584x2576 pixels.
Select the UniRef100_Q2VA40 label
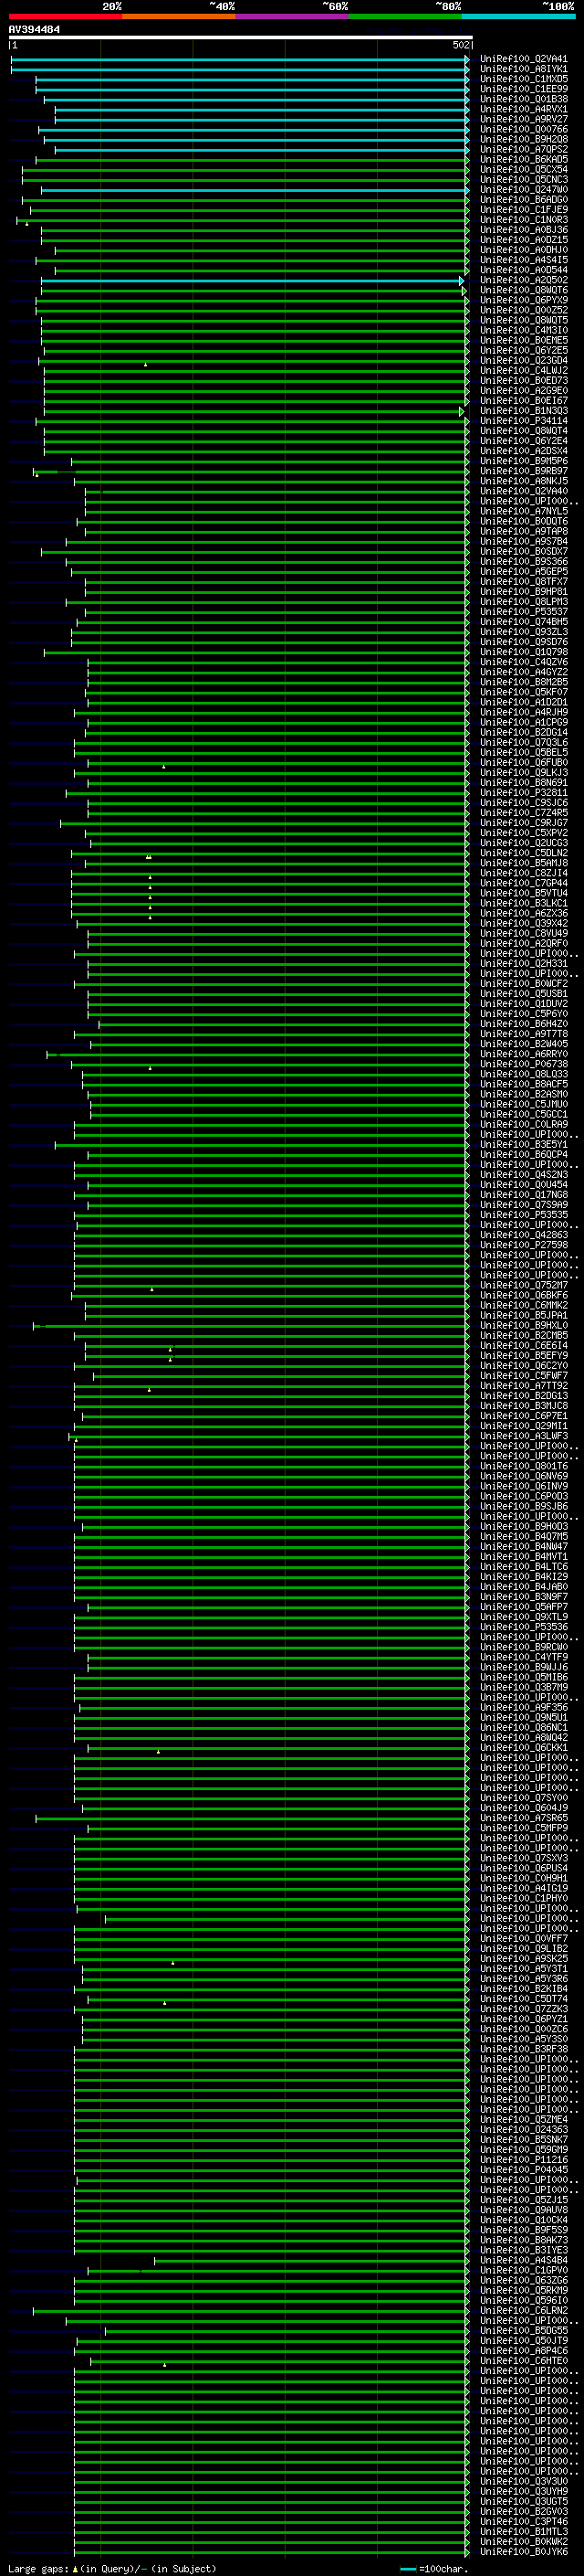click(x=523, y=491)
